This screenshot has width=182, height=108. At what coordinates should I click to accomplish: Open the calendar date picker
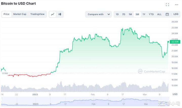pos(167,14)
